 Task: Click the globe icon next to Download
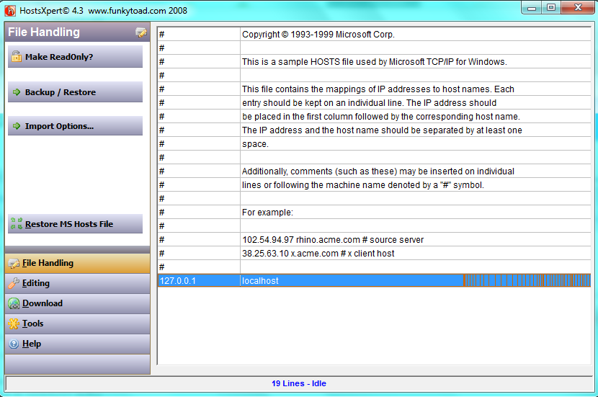pyautogui.click(x=14, y=303)
